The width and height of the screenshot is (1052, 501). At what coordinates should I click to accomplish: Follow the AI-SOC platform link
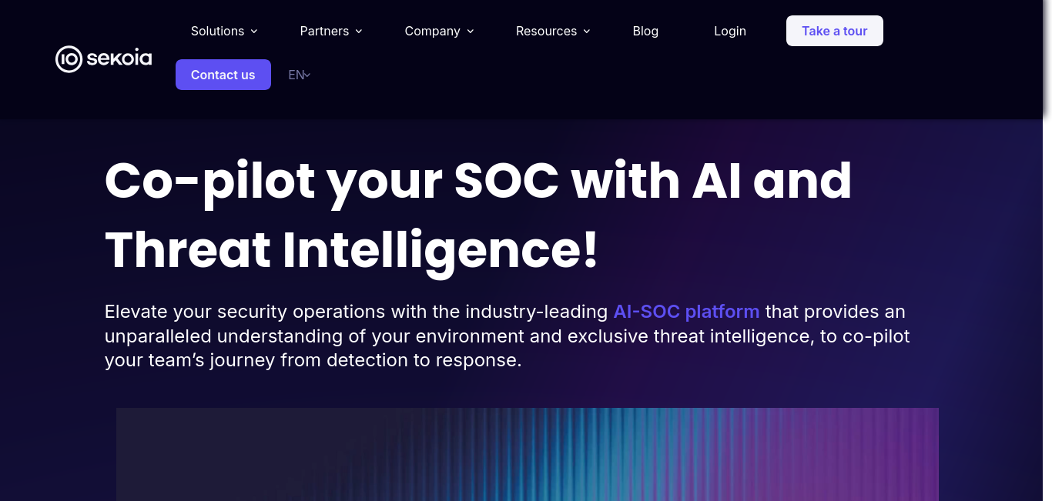[x=686, y=312]
